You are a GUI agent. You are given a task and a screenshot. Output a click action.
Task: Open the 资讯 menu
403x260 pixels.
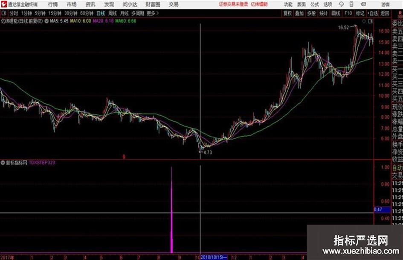(90, 4)
